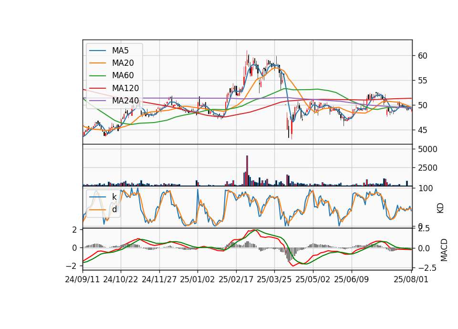Click the date label 24/11/27
The image size is (458, 329).
click(159, 279)
